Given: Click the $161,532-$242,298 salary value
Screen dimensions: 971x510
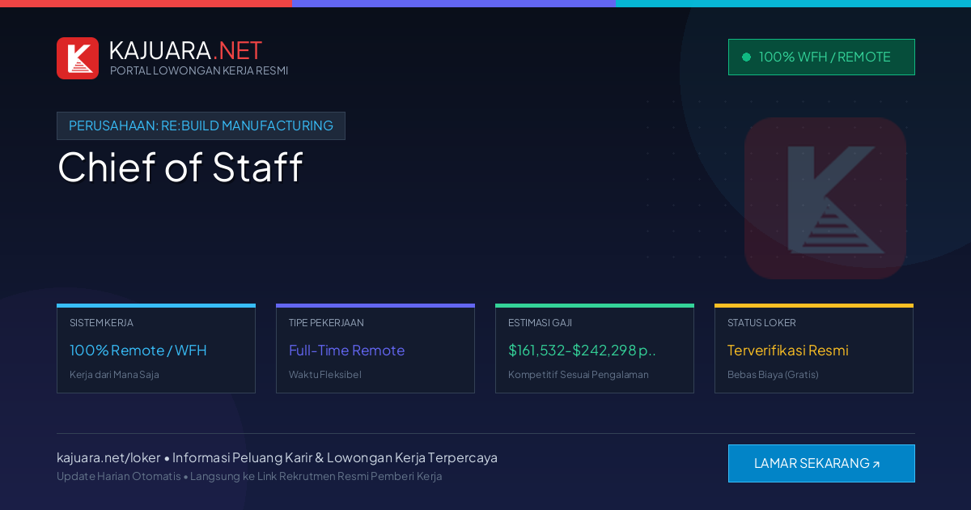Looking at the screenshot, I should 582,351.
